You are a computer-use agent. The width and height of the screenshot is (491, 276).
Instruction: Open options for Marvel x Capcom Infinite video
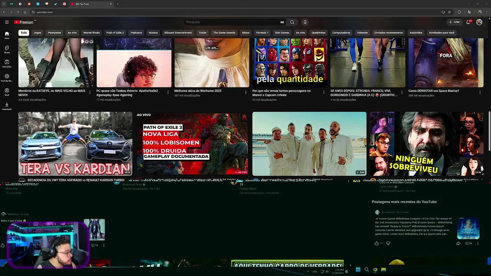pos(324,92)
